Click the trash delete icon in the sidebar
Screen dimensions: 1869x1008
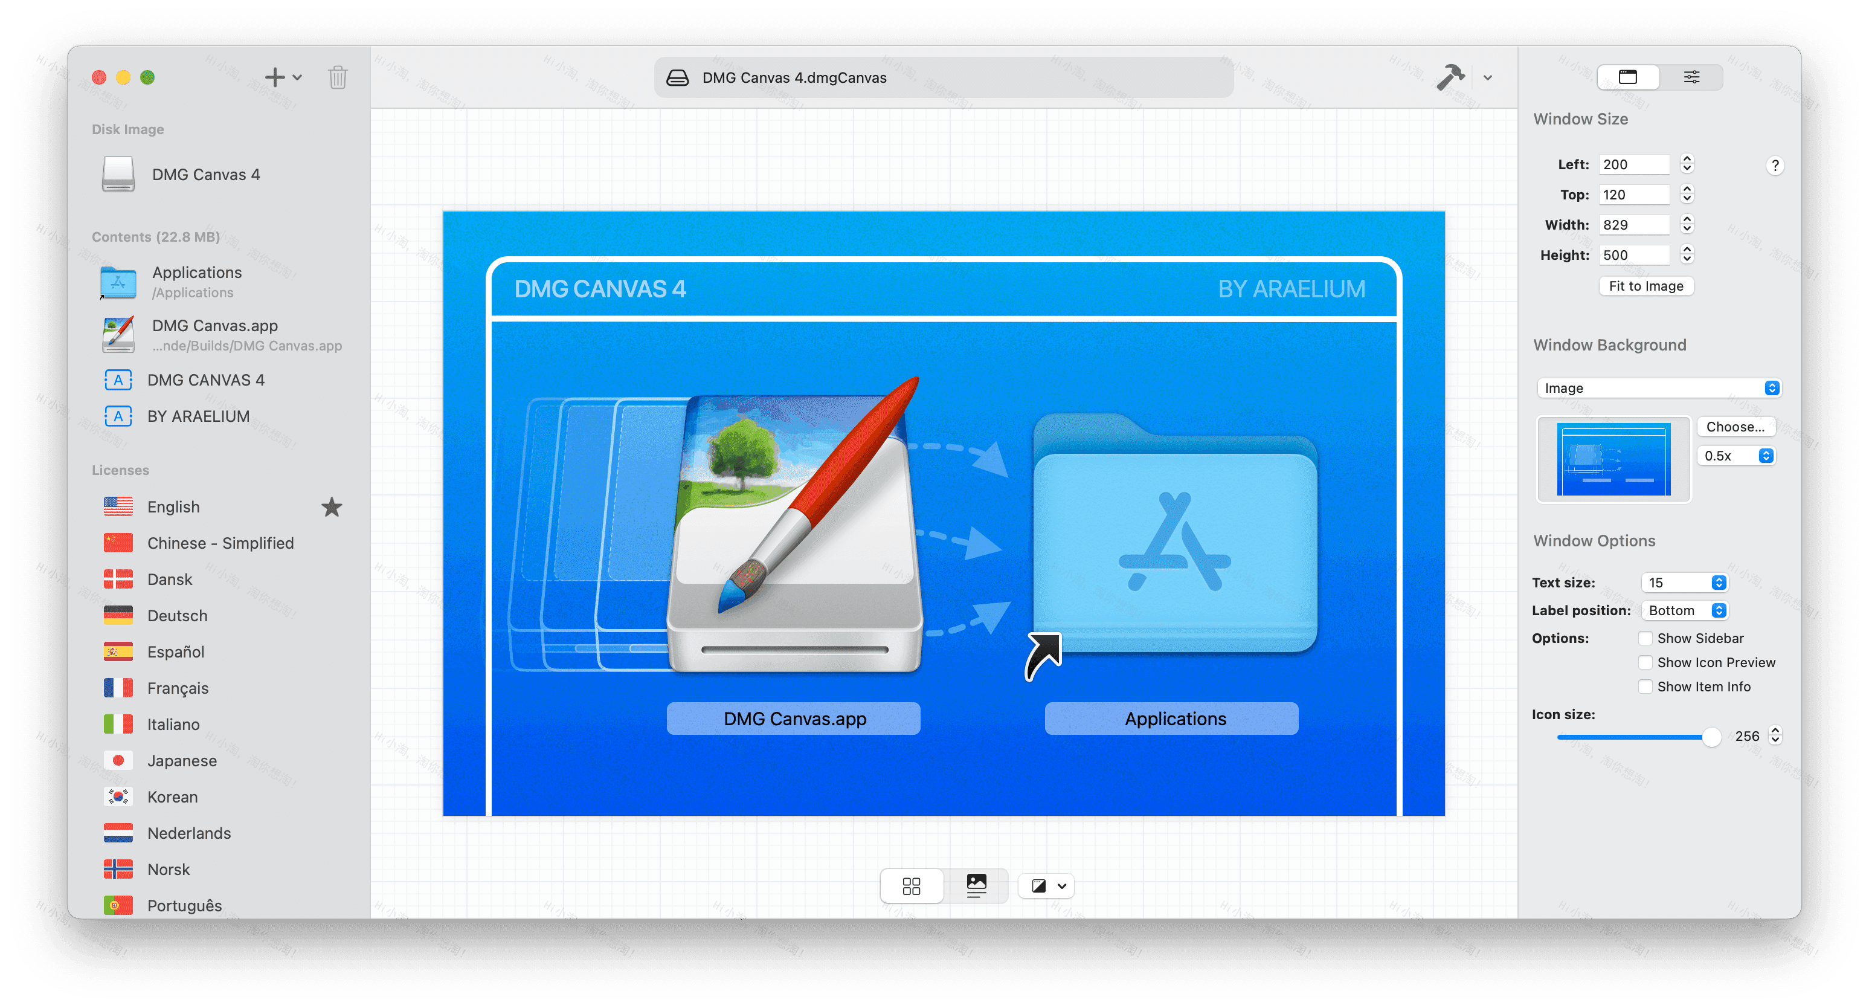(x=338, y=77)
